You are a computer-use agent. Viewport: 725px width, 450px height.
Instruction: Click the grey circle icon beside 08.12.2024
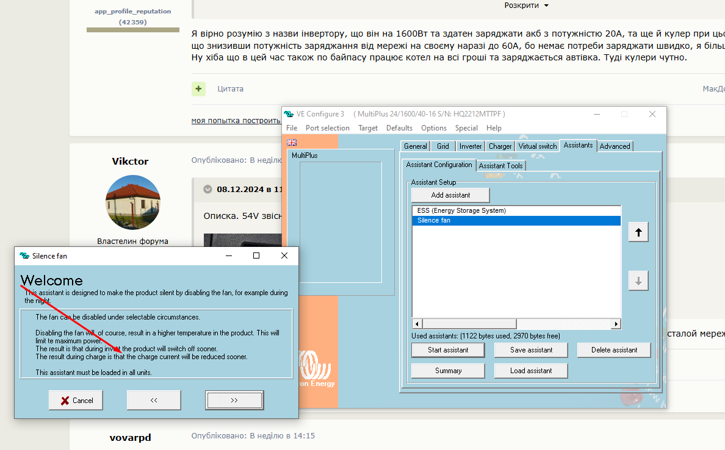pyautogui.click(x=207, y=189)
